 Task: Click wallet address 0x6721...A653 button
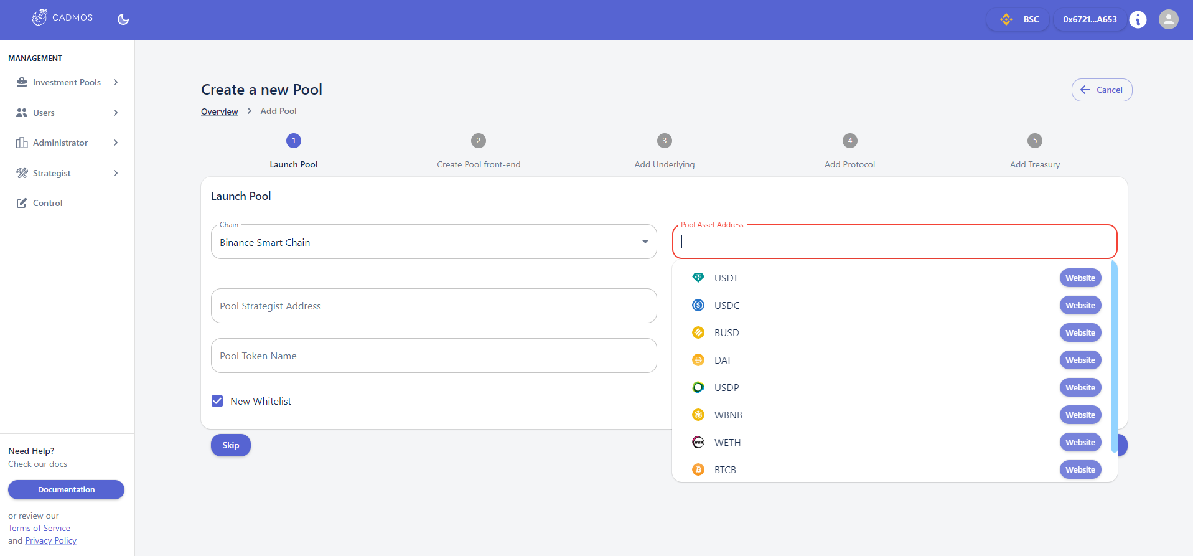[1090, 19]
